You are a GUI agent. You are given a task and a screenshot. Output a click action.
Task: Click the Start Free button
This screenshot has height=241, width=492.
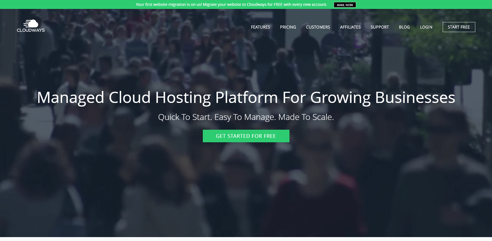point(459,27)
